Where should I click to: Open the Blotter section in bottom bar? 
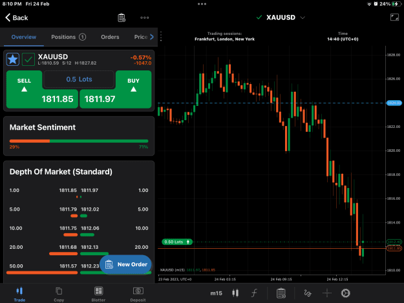(x=98, y=294)
